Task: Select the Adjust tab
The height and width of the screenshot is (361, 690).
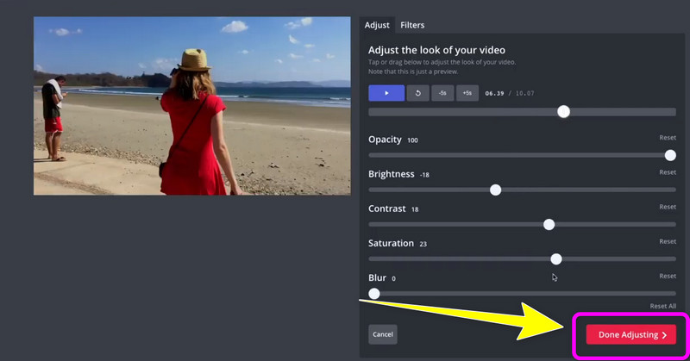Action: click(x=377, y=25)
